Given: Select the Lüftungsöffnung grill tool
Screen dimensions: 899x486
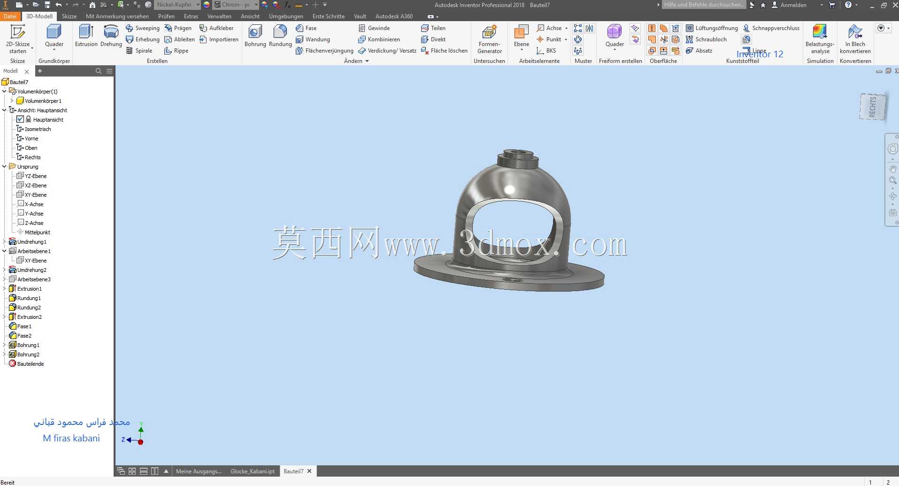Looking at the screenshot, I should click(x=712, y=28).
